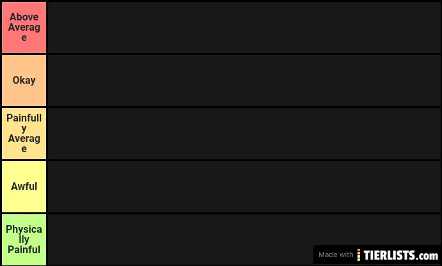
Task: Click inside the empty 'Okay' tier row
Action: click(243, 81)
